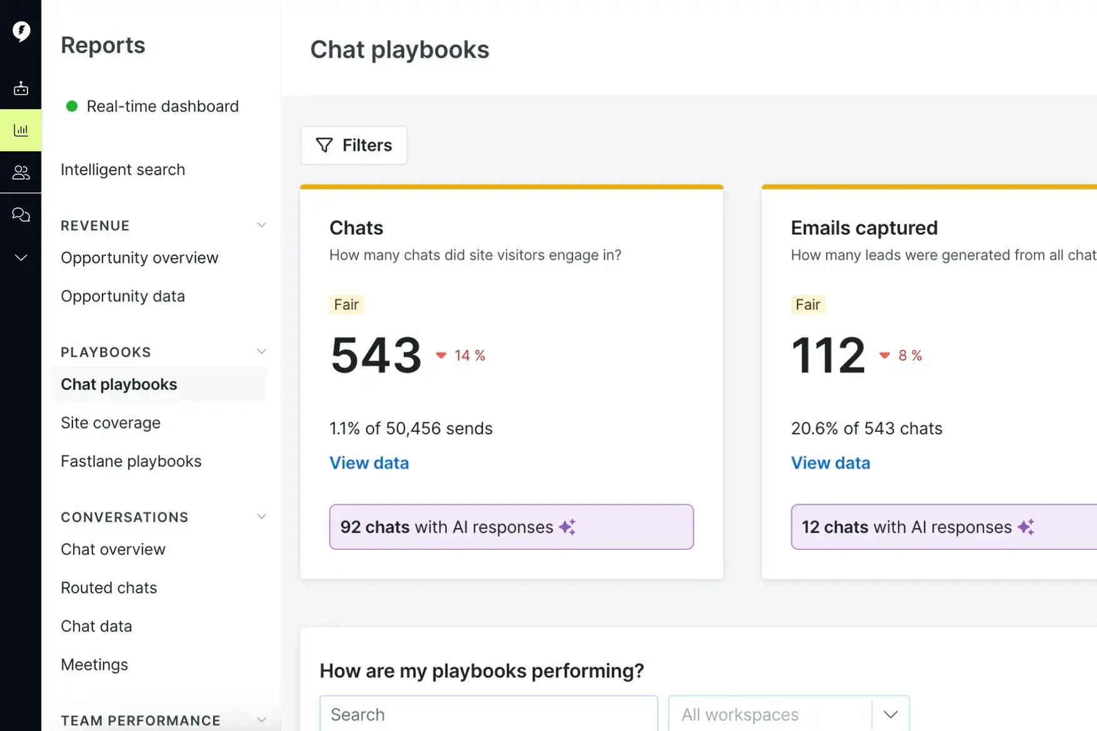Click the Chat playbooks page title
Image resolution: width=1097 pixels, height=731 pixels.
pyautogui.click(x=399, y=50)
